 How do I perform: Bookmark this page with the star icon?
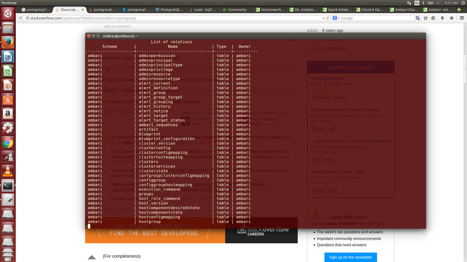point(425,18)
